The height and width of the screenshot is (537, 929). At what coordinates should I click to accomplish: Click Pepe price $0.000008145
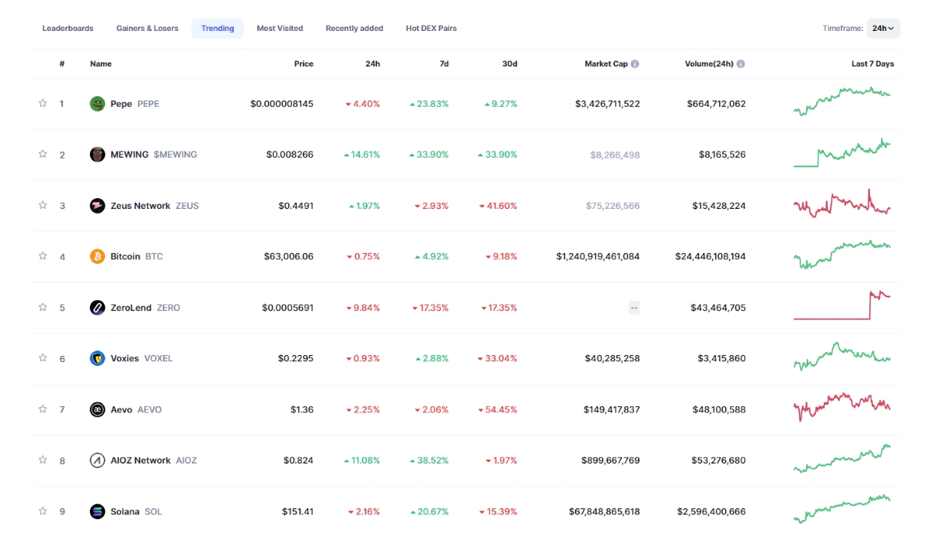coord(282,104)
